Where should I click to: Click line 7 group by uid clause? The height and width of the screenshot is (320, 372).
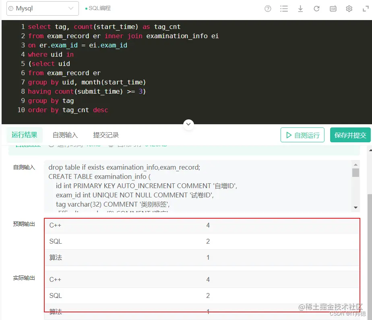tap(87, 82)
